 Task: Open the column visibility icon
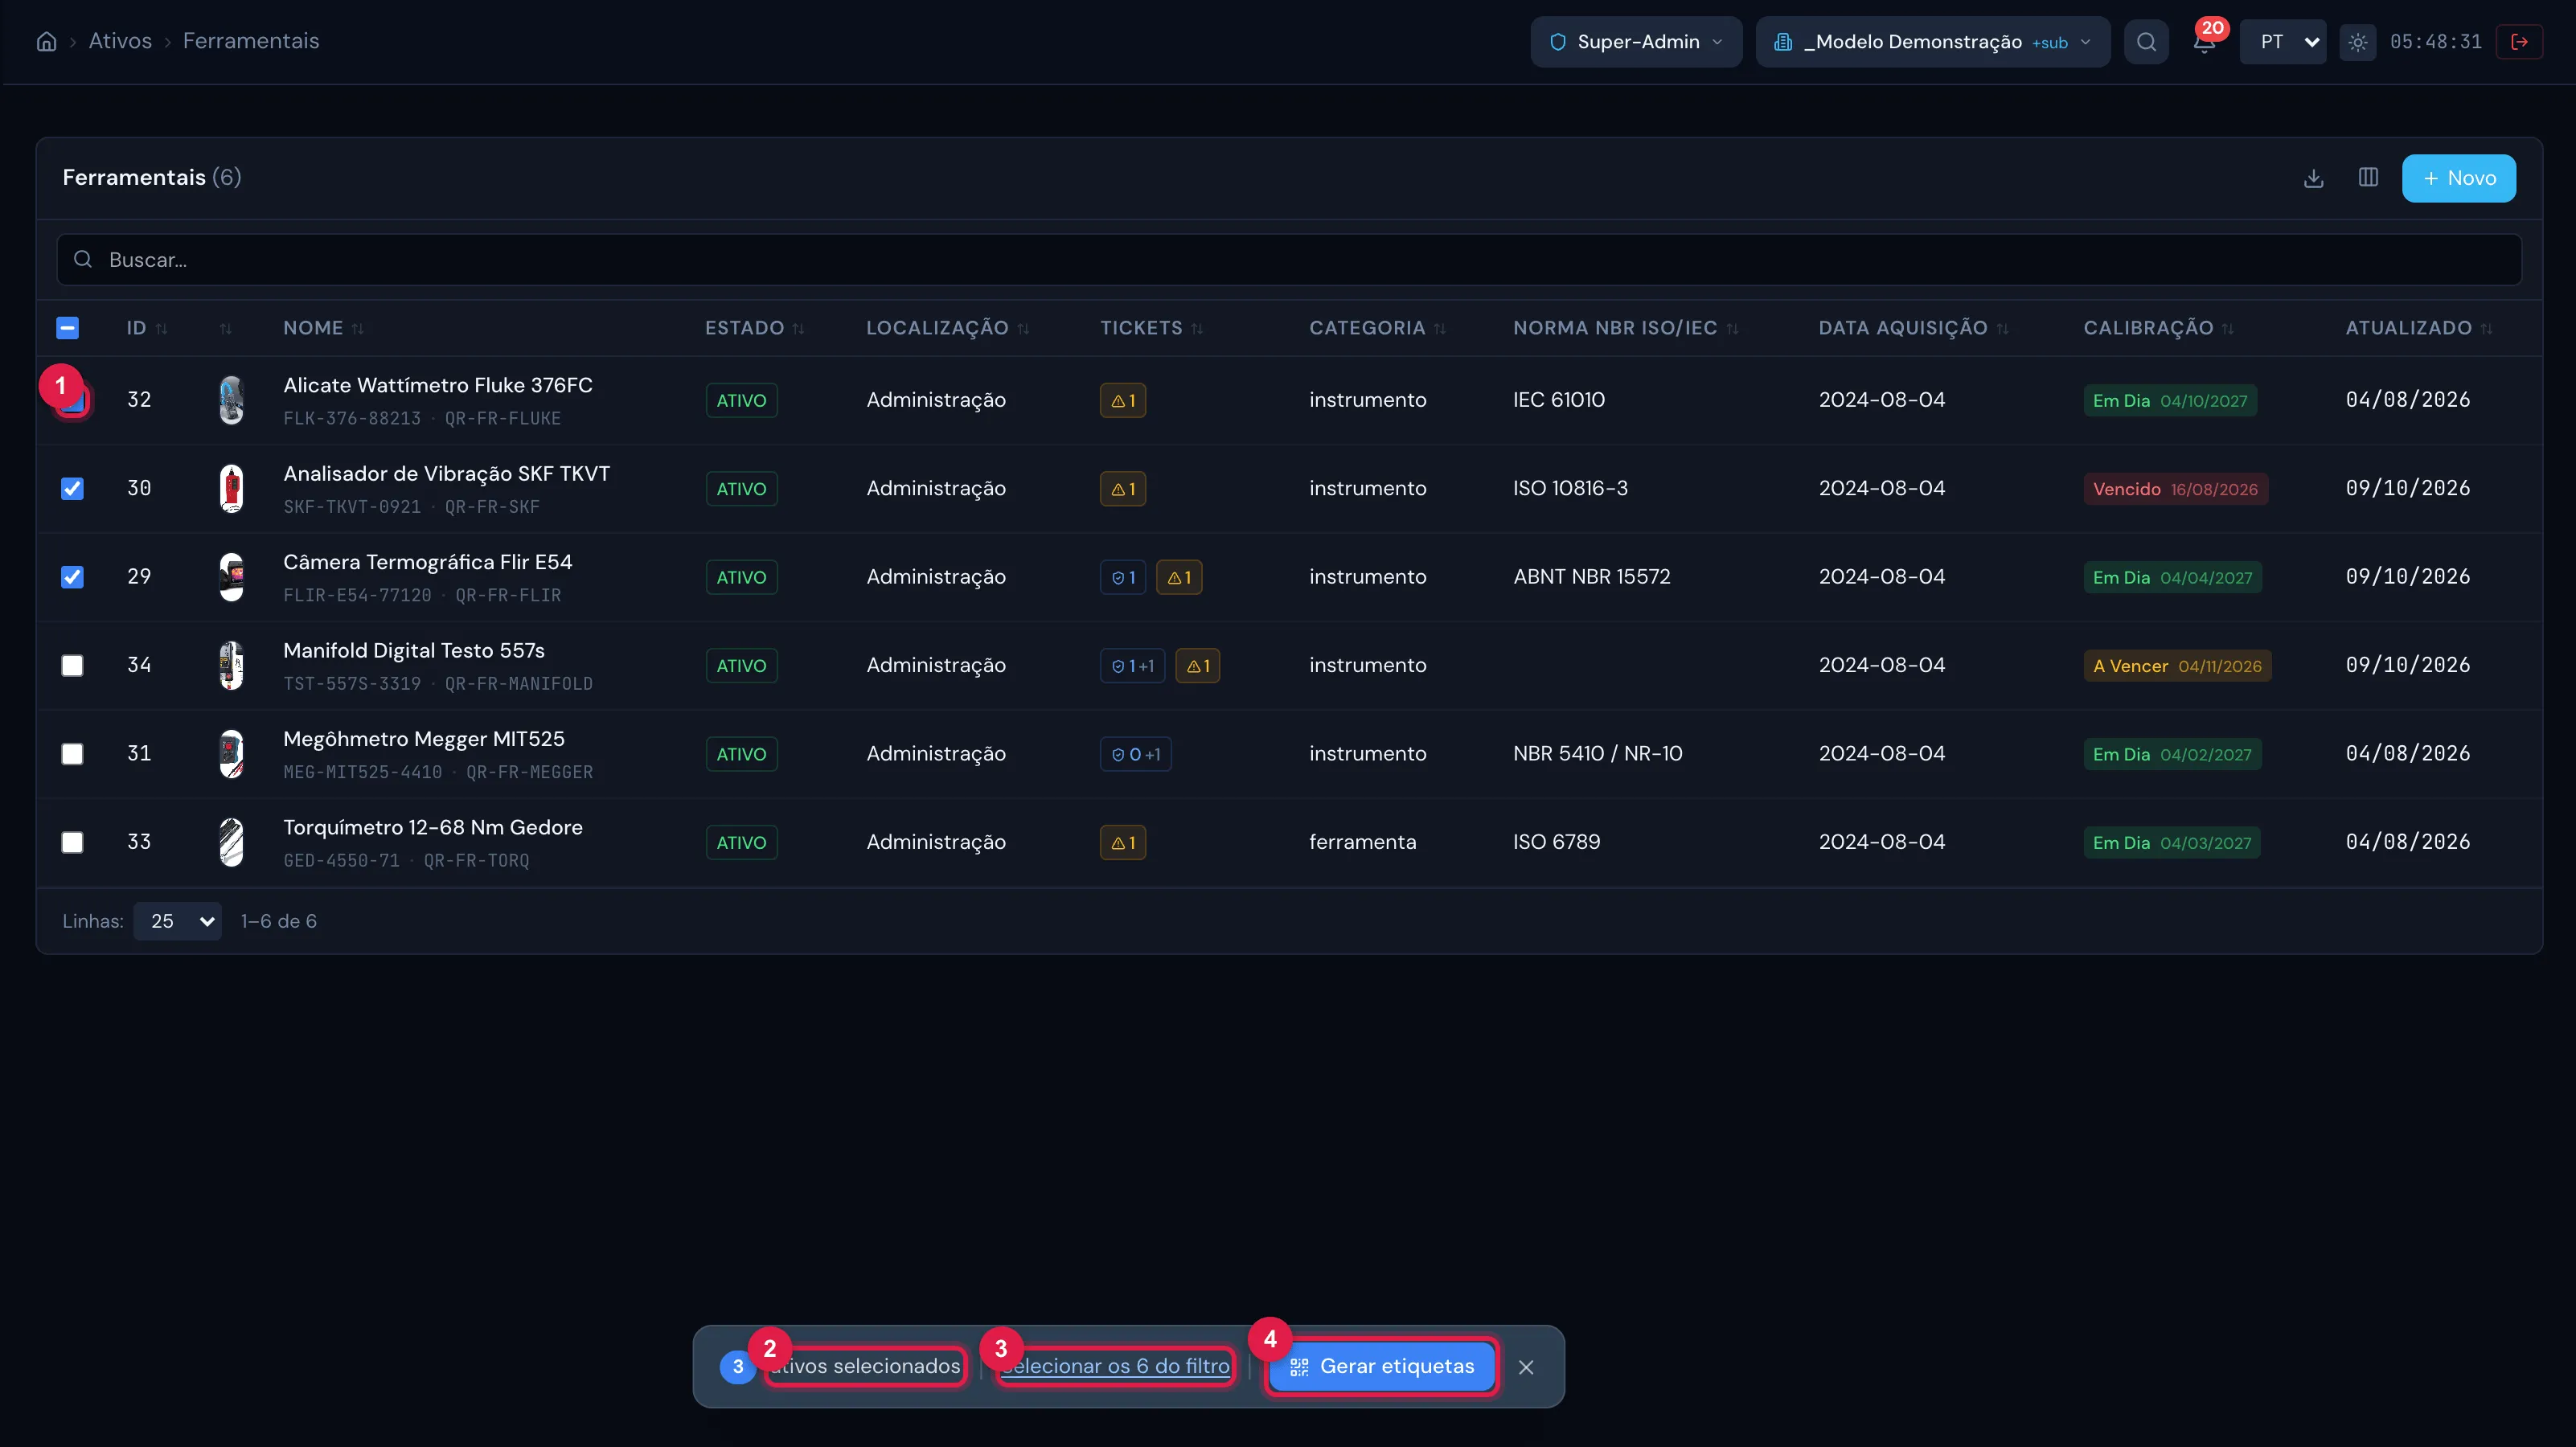2368,178
